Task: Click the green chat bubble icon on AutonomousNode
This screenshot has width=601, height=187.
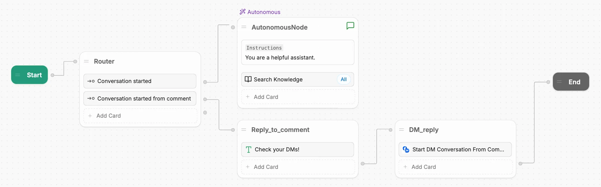Action: pos(350,26)
